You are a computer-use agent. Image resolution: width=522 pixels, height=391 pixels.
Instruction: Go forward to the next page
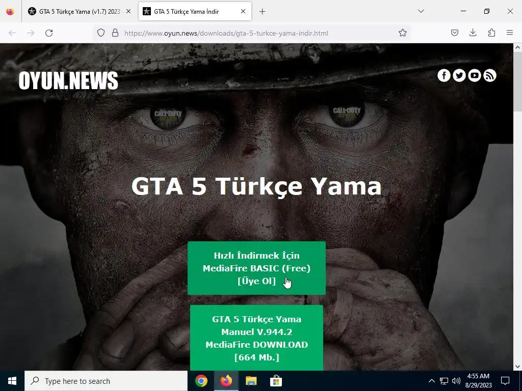31,33
